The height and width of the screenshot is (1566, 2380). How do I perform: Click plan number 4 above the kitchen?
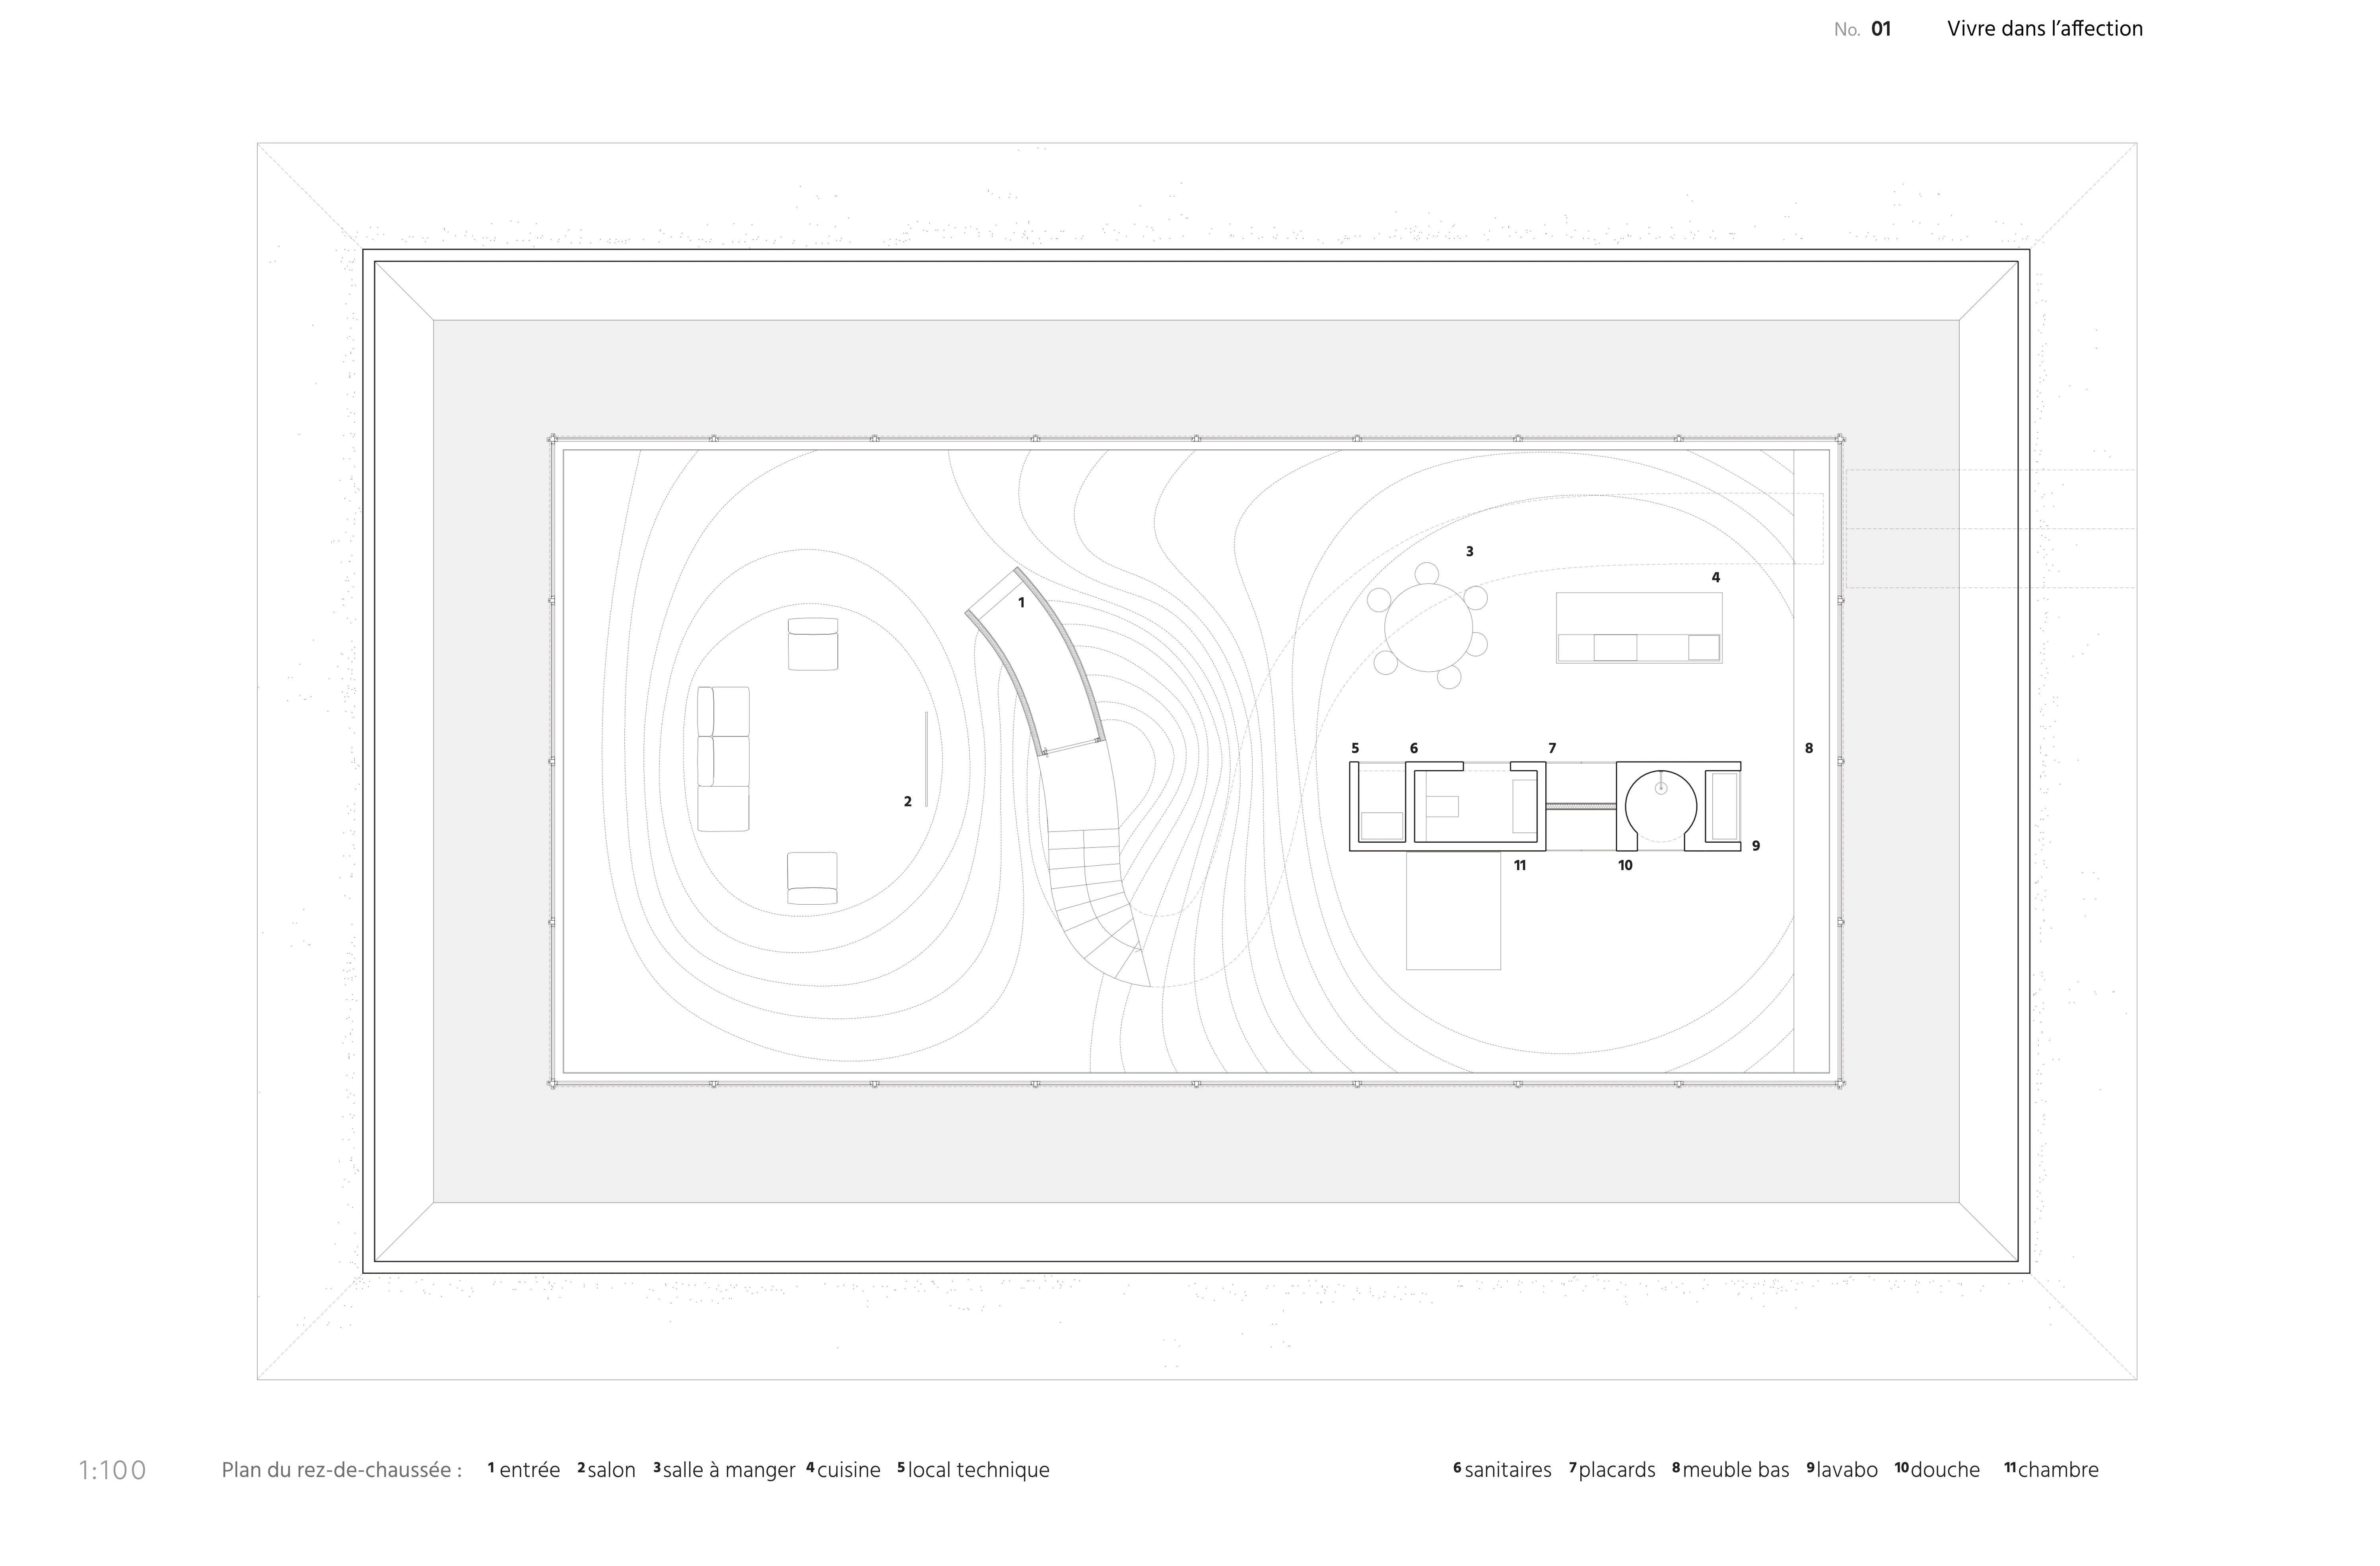[1716, 577]
